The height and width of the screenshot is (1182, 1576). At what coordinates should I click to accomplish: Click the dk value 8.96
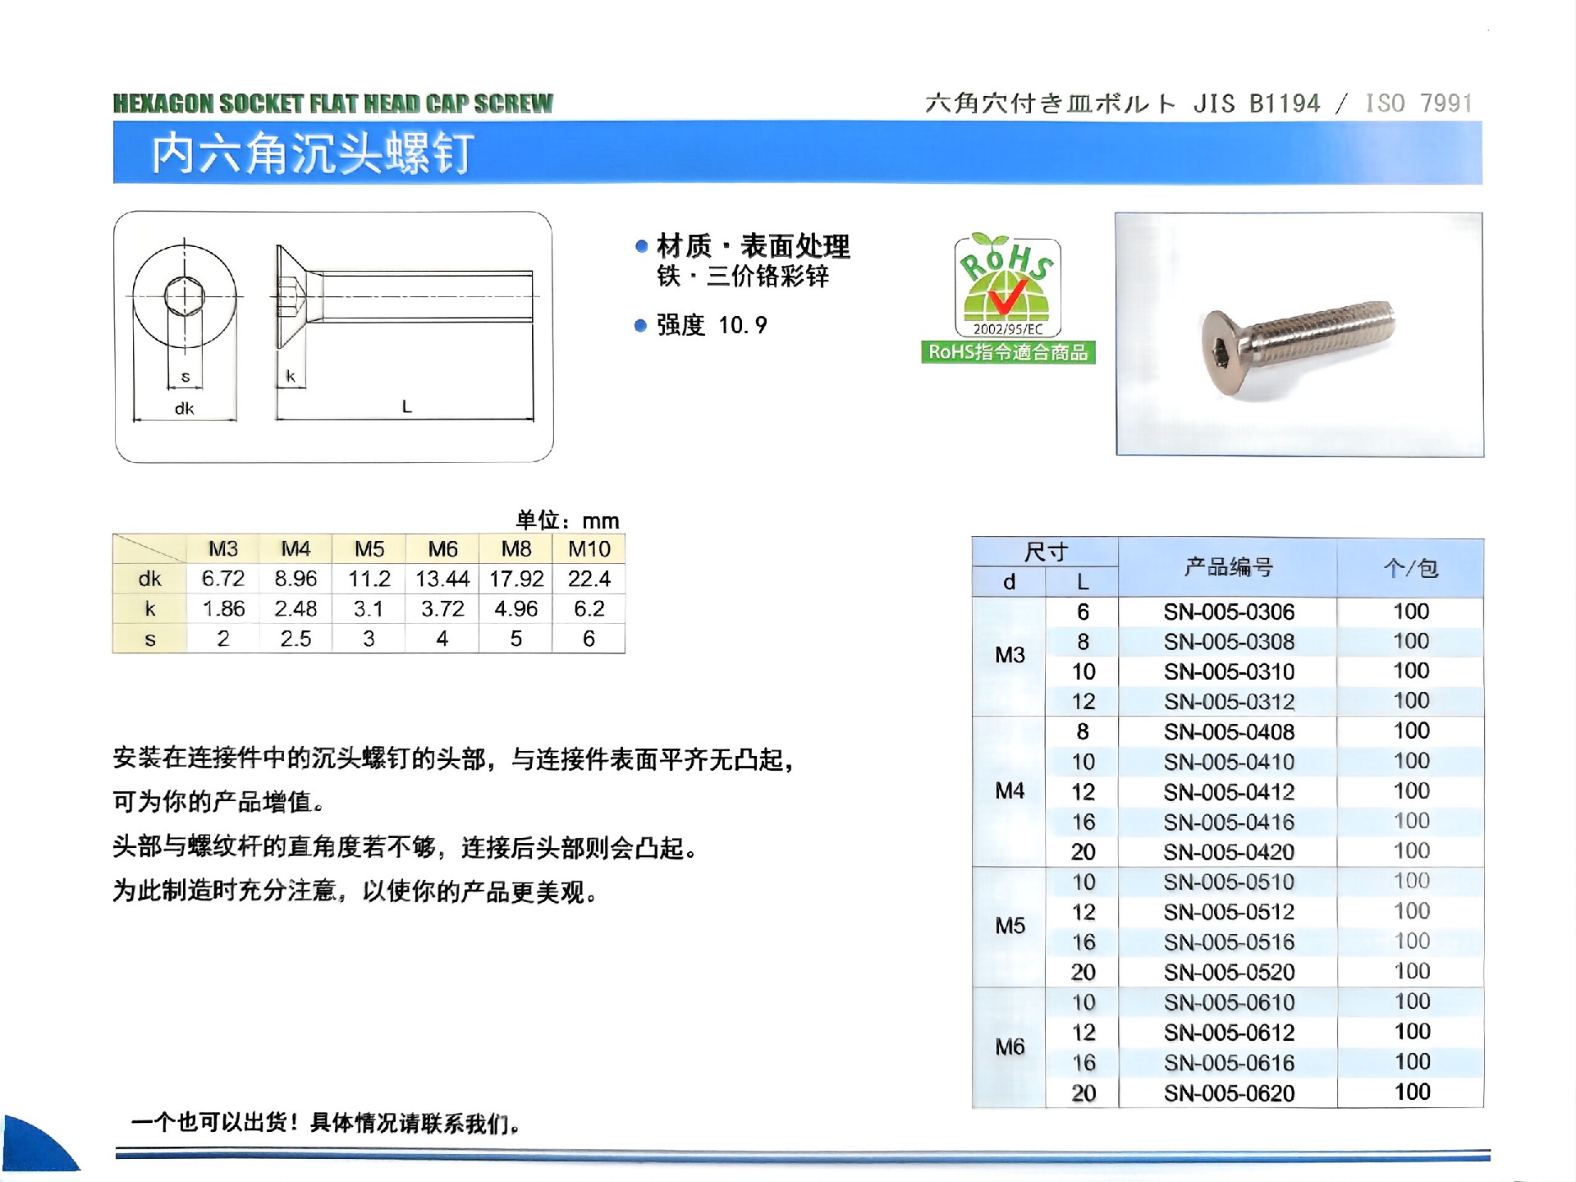pyautogui.click(x=295, y=579)
